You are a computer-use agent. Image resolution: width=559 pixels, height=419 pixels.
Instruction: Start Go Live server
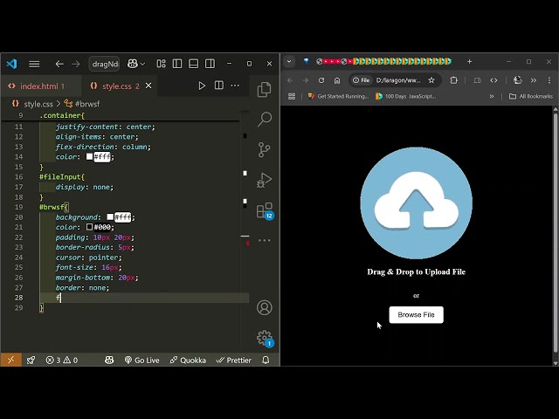[141, 361]
